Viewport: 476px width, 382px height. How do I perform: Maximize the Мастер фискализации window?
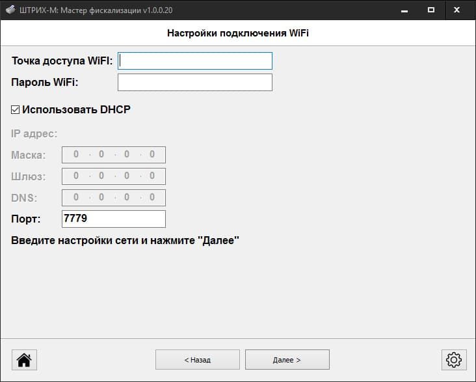[430, 10]
